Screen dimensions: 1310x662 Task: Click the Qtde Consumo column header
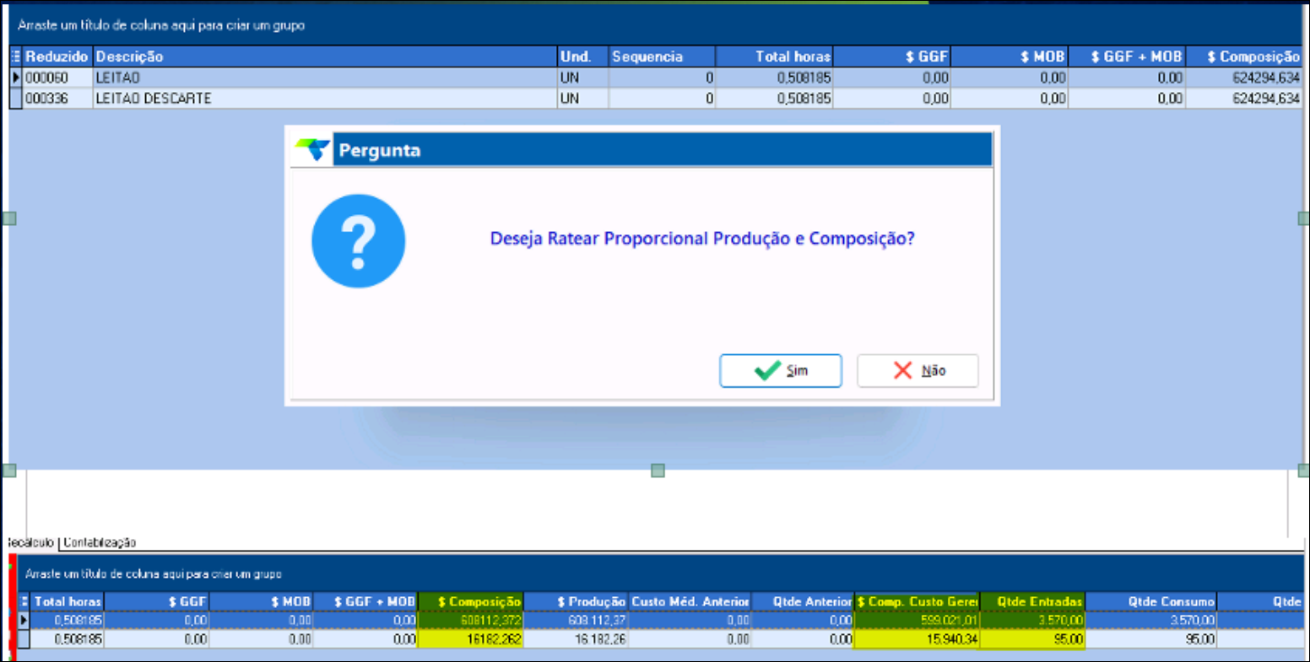1150,601
